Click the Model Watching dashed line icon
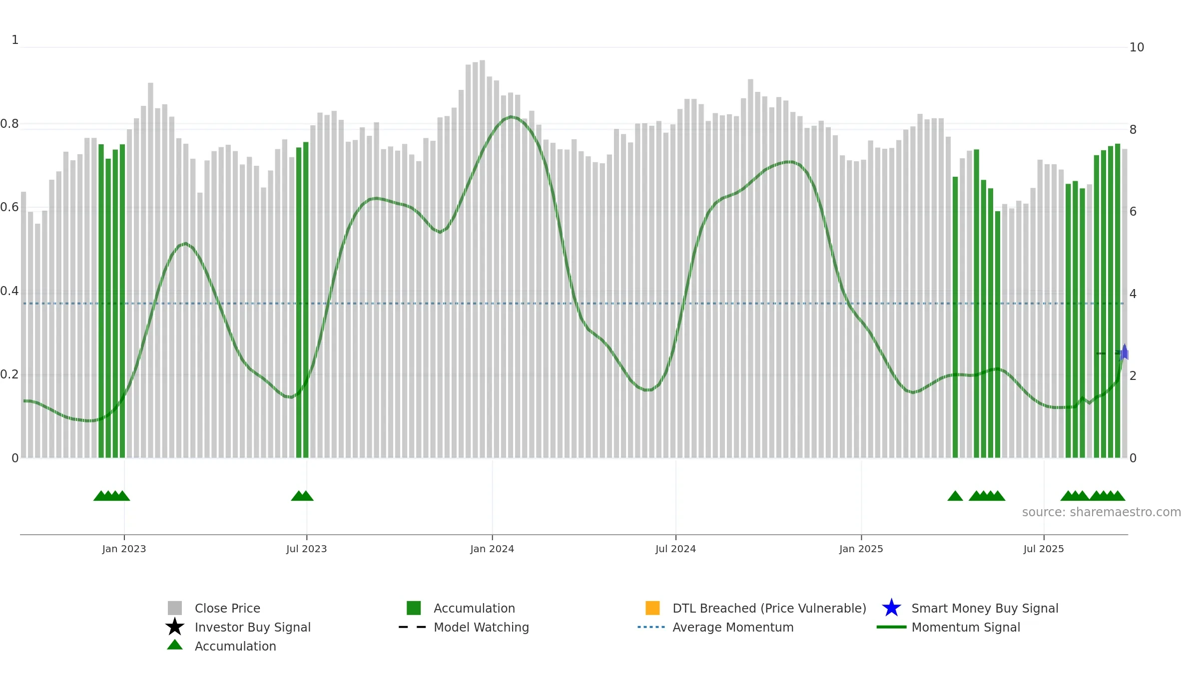 (412, 627)
